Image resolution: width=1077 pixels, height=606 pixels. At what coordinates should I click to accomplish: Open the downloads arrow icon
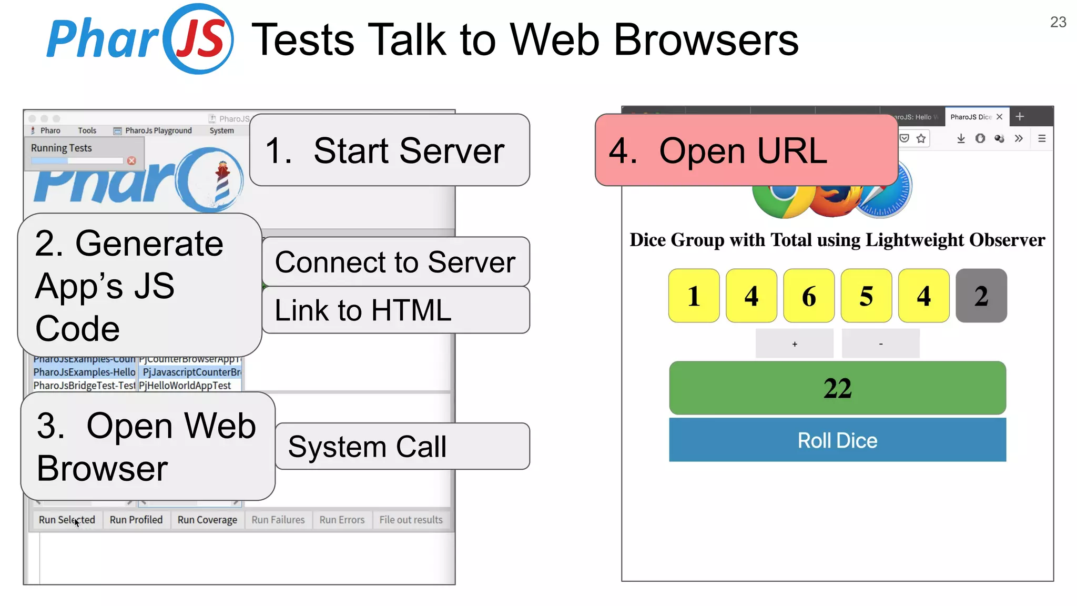tap(961, 138)
